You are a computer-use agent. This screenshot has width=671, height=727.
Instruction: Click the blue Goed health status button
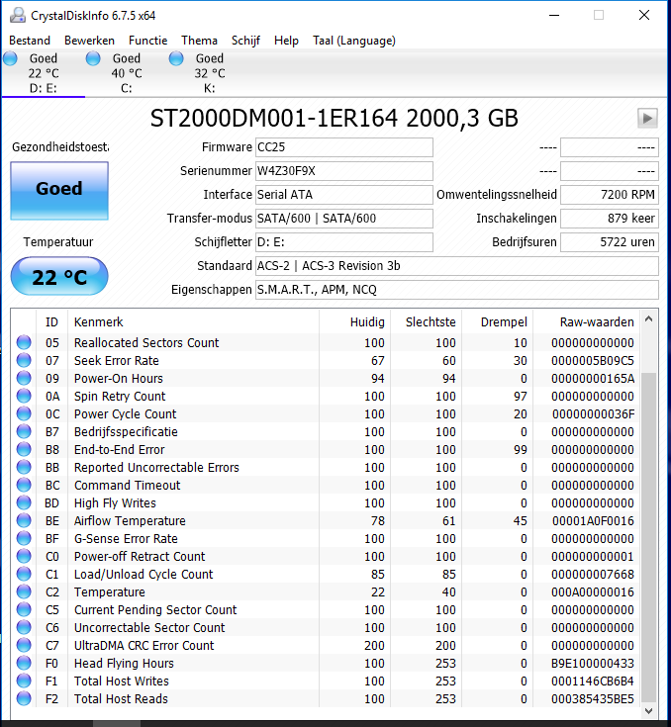pos(59,190)
